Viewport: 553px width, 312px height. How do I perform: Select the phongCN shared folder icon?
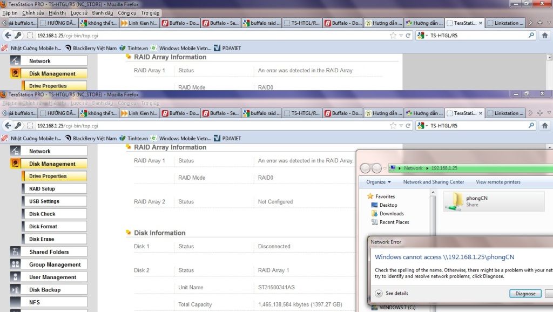point(454,201)
